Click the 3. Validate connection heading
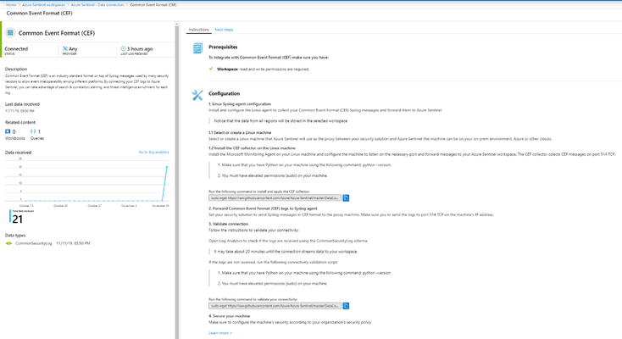The width and height of the screenshot is (622, 339). point(229,224)
